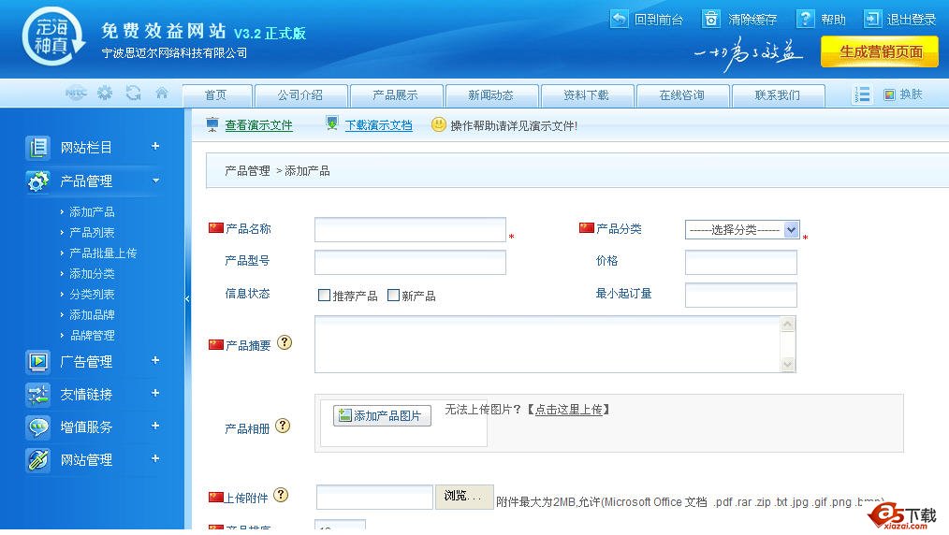Screen dimensions: 949x535
Task: Open the 查看演示文件 link
Action: [259, 125]
